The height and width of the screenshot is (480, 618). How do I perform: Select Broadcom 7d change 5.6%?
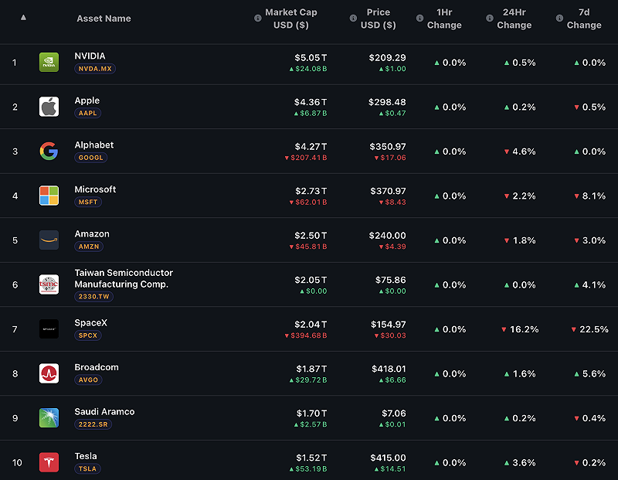[x=589, y=374]
